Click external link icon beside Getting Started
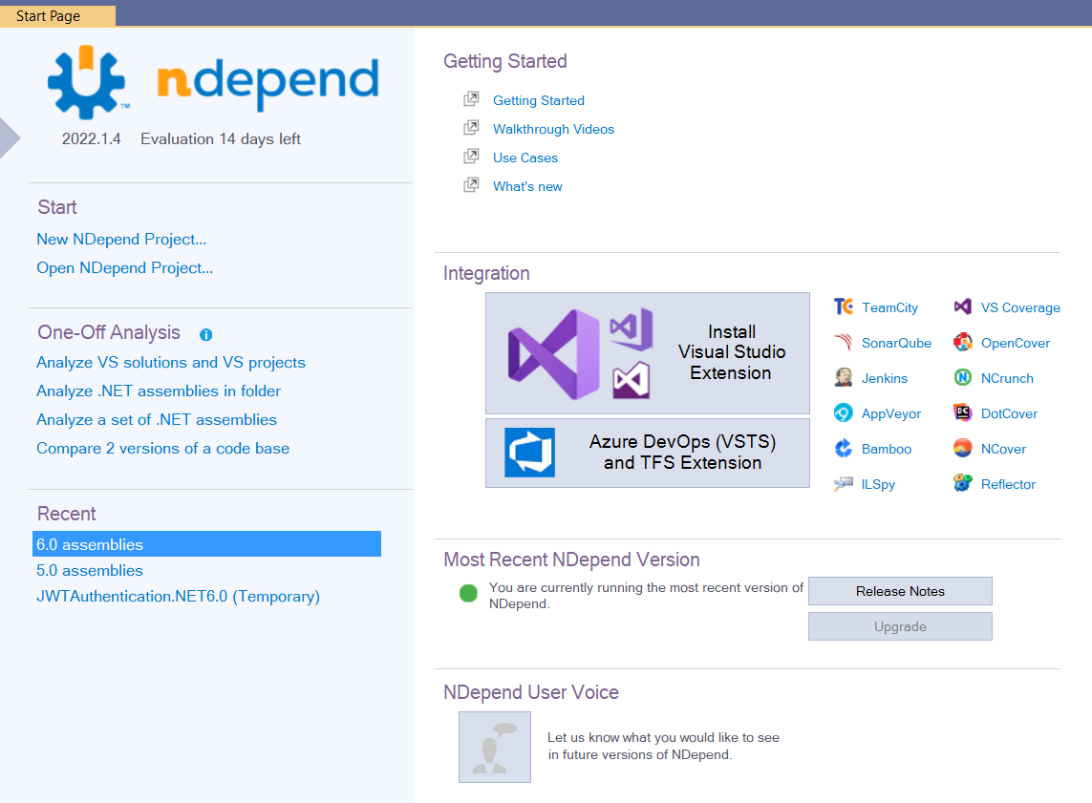Viewport: 1092px width, 803px height. [x=472, y=99]
